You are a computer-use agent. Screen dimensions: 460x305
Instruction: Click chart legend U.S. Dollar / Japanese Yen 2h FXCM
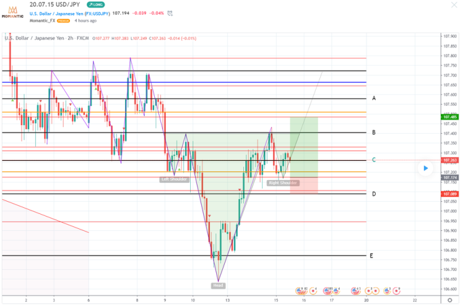(46, 38)
